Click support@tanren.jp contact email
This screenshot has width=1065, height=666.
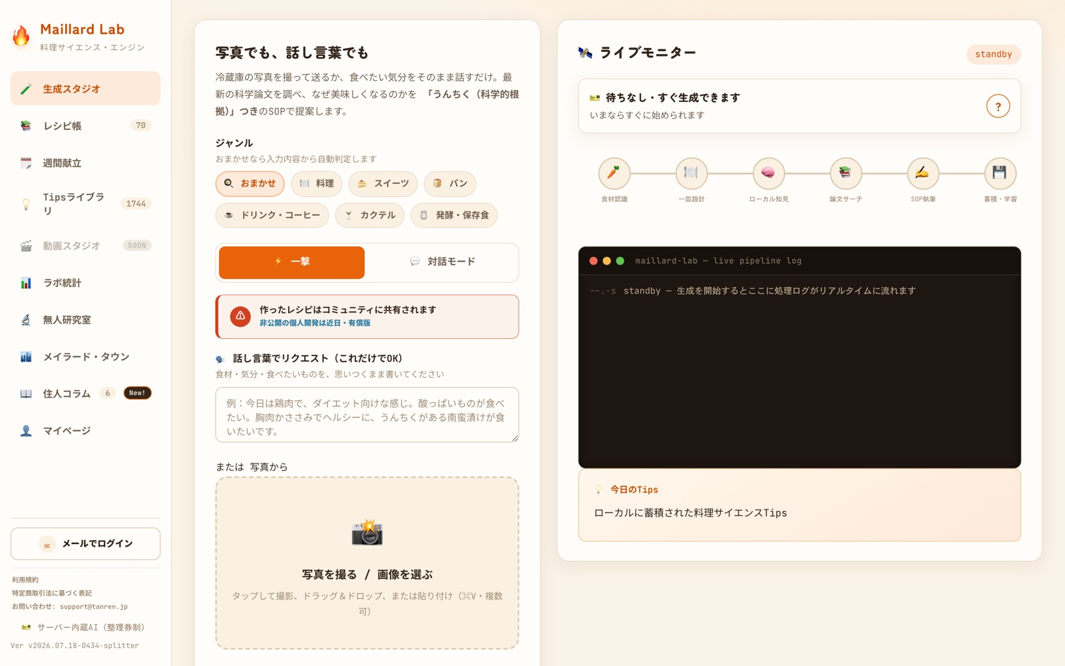93,607
